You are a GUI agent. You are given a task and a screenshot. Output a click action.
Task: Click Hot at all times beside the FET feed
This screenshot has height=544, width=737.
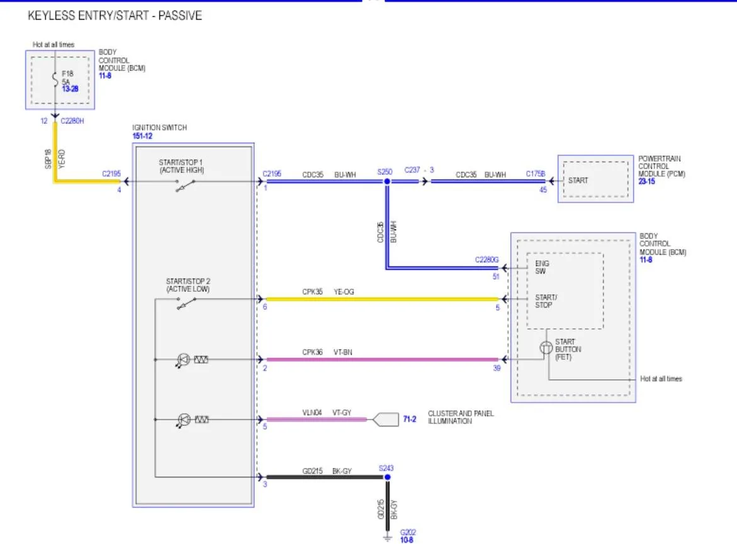661,379
